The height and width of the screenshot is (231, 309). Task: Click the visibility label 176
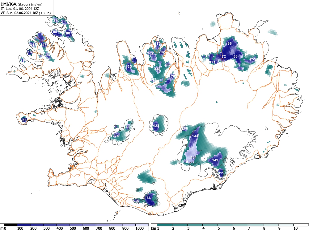[x=172, y=76]
